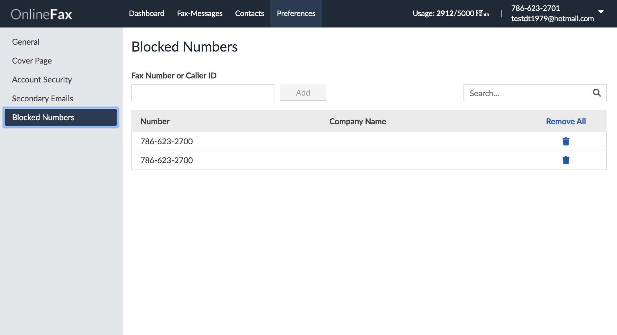Click inside the Search field
The width and height of the screenshot is (617, 335).
click(524, 93)
